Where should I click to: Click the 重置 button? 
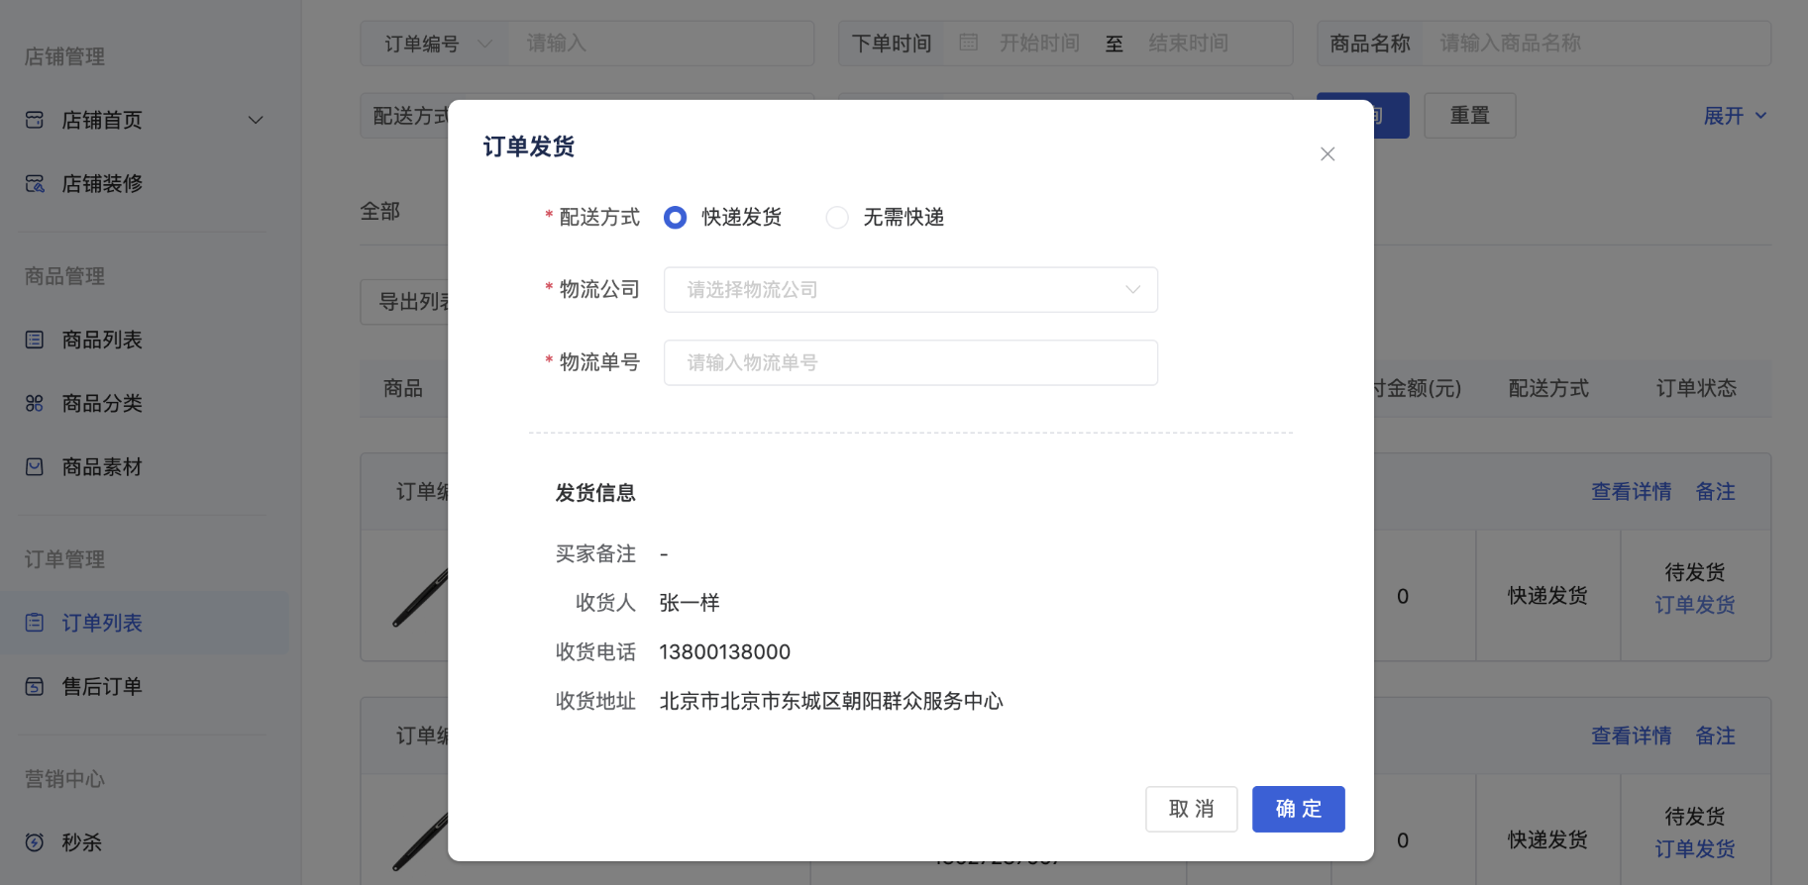click(x=1470, y=116)
